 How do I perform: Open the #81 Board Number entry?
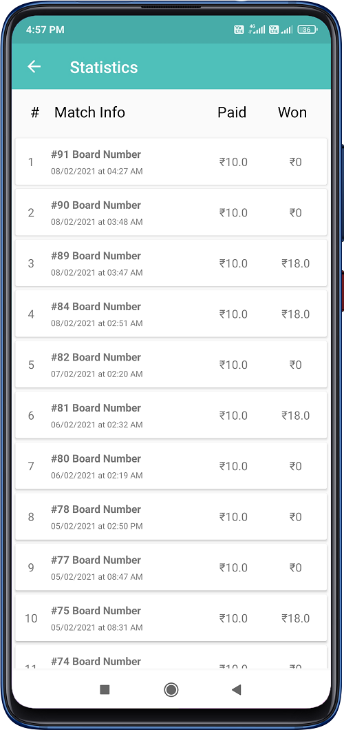pyautogui.click(x=171, y=415)
